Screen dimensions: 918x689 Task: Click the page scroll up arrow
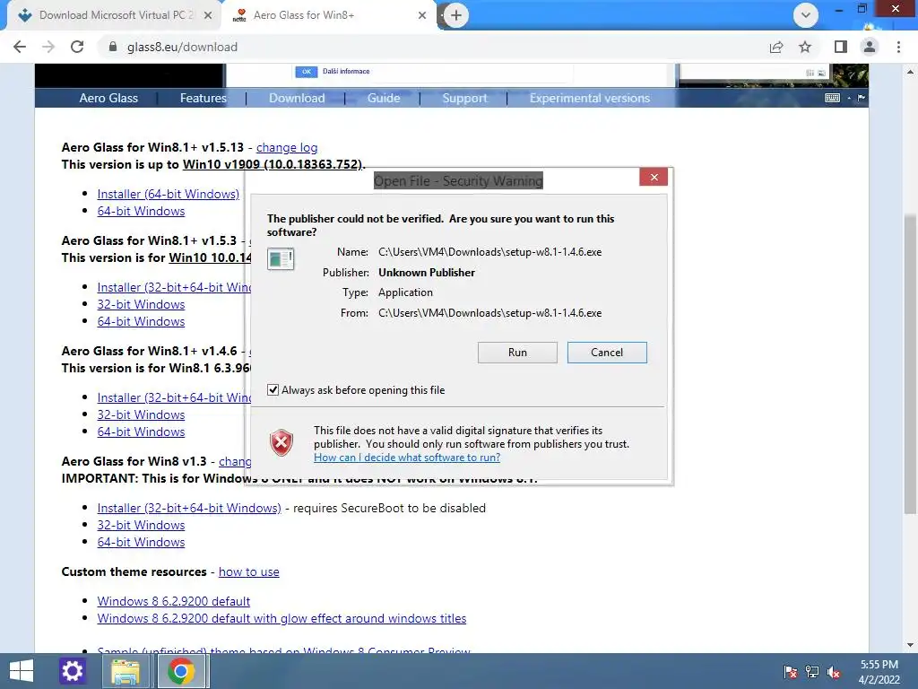911,72
